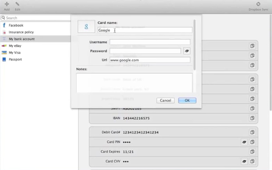Screen dimensions: 272x170
Task: Select My bank account entry
Action: pyautogui.click(x=35, y=39)
